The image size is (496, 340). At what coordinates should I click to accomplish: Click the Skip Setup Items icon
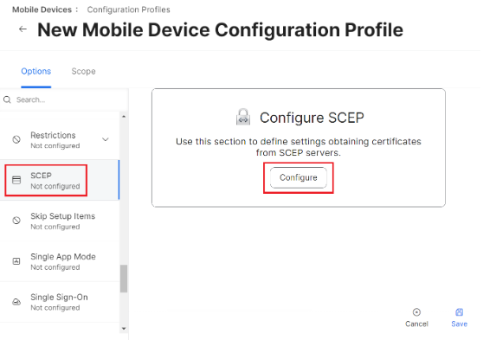point(16,221)
